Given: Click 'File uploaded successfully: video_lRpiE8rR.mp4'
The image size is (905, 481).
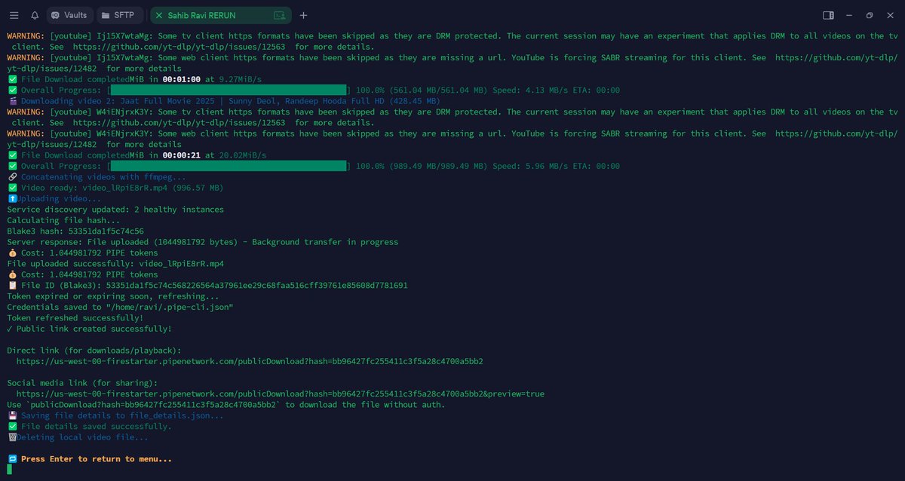Looking at the screenshot, I should pos(115,264).
